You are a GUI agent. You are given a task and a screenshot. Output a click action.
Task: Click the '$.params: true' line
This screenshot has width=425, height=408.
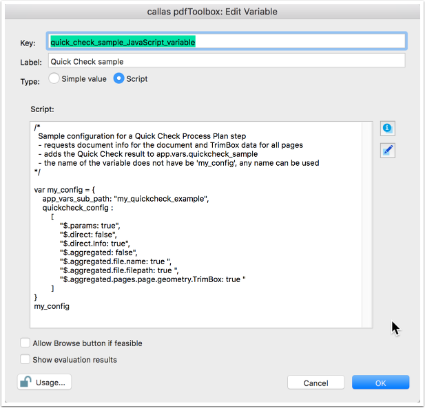point(90,226)
